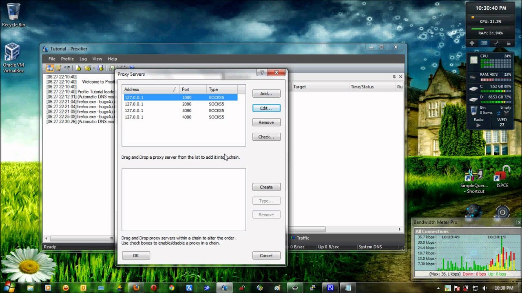Click the Save Profile toolbar icon
This screenshot has width=522, height=293.
coord(100,68)
